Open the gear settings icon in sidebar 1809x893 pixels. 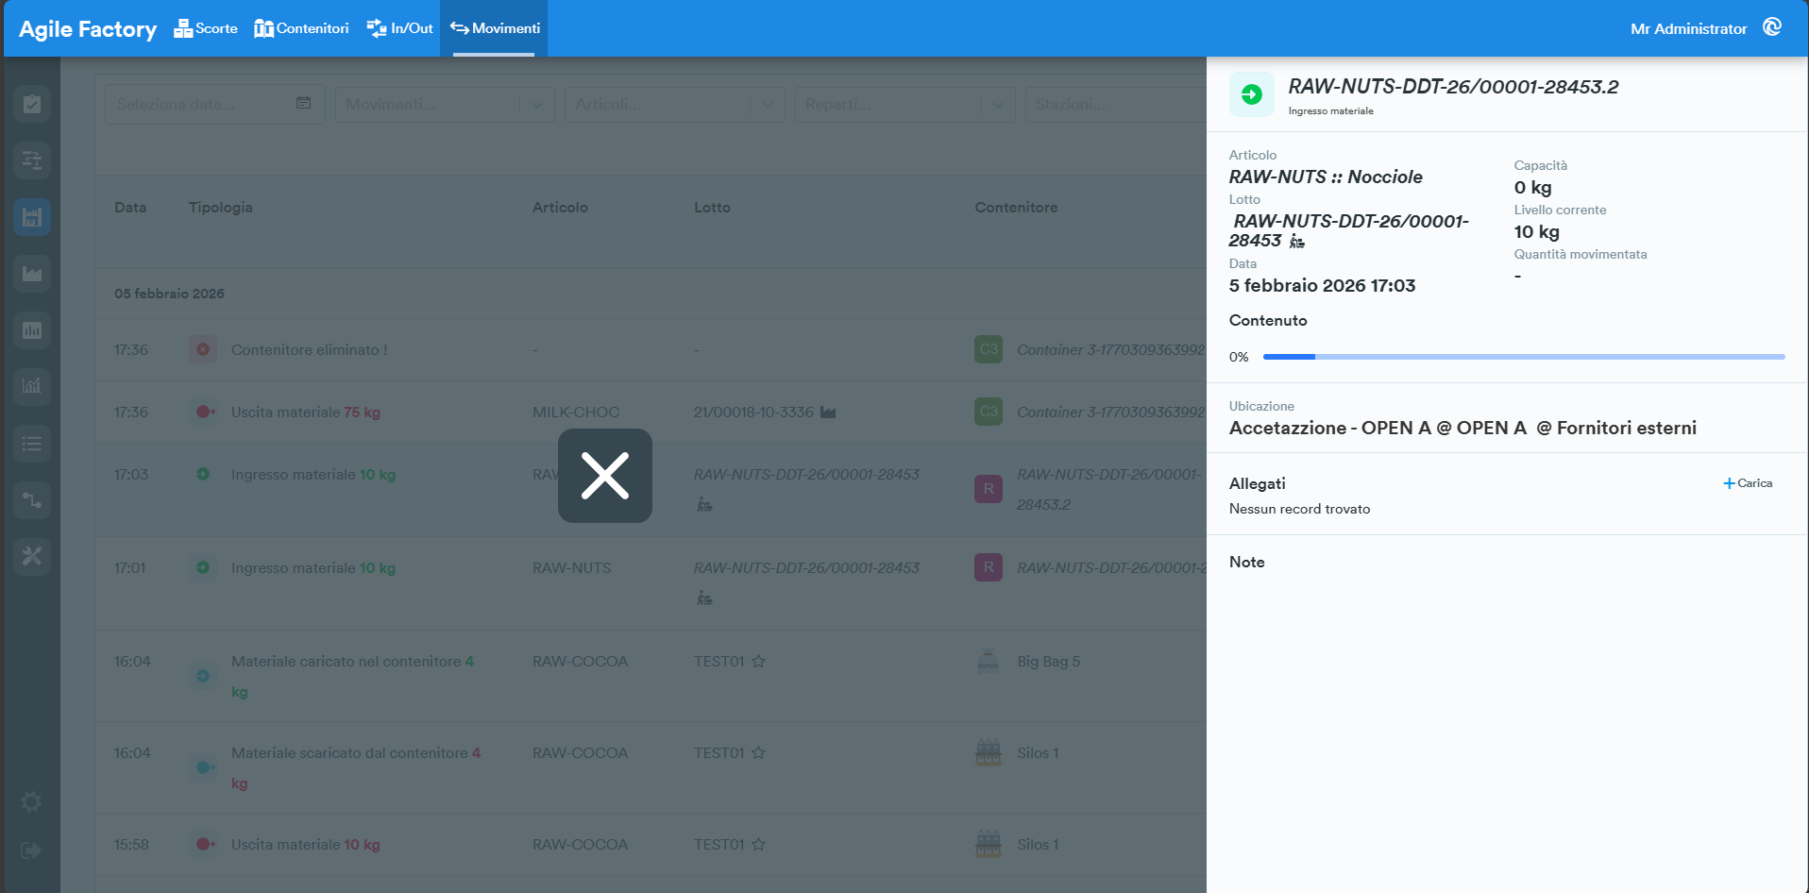31,802
